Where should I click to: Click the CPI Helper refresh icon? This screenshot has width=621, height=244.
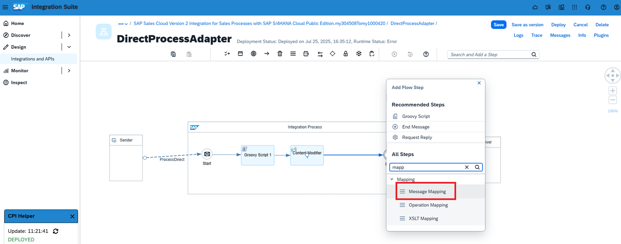click(56, 231)
